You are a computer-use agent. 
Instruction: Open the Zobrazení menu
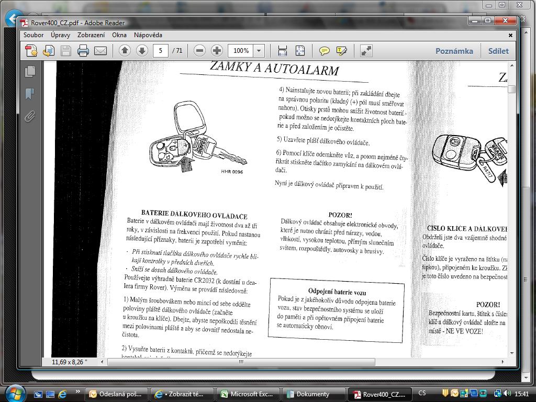tap(91, 35)
